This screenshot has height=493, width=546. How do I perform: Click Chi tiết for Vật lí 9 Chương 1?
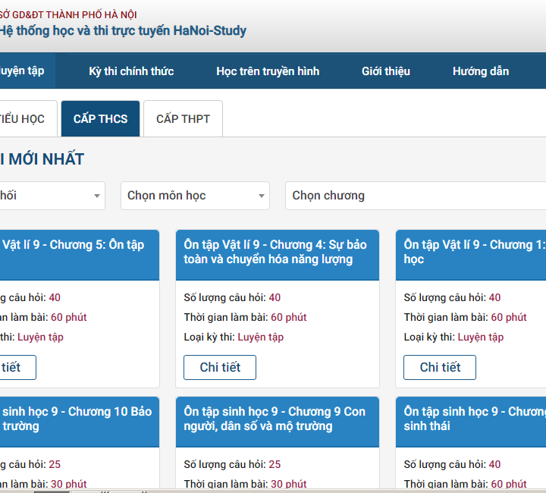pyautogui.click(x=440, y=367)
